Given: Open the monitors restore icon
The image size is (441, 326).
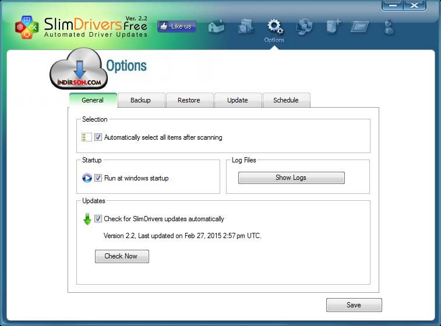Looking at the screenshot, I should pos(304,26).
